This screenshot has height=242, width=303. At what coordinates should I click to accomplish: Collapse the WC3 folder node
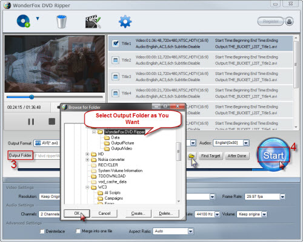[x=87, y=187]
